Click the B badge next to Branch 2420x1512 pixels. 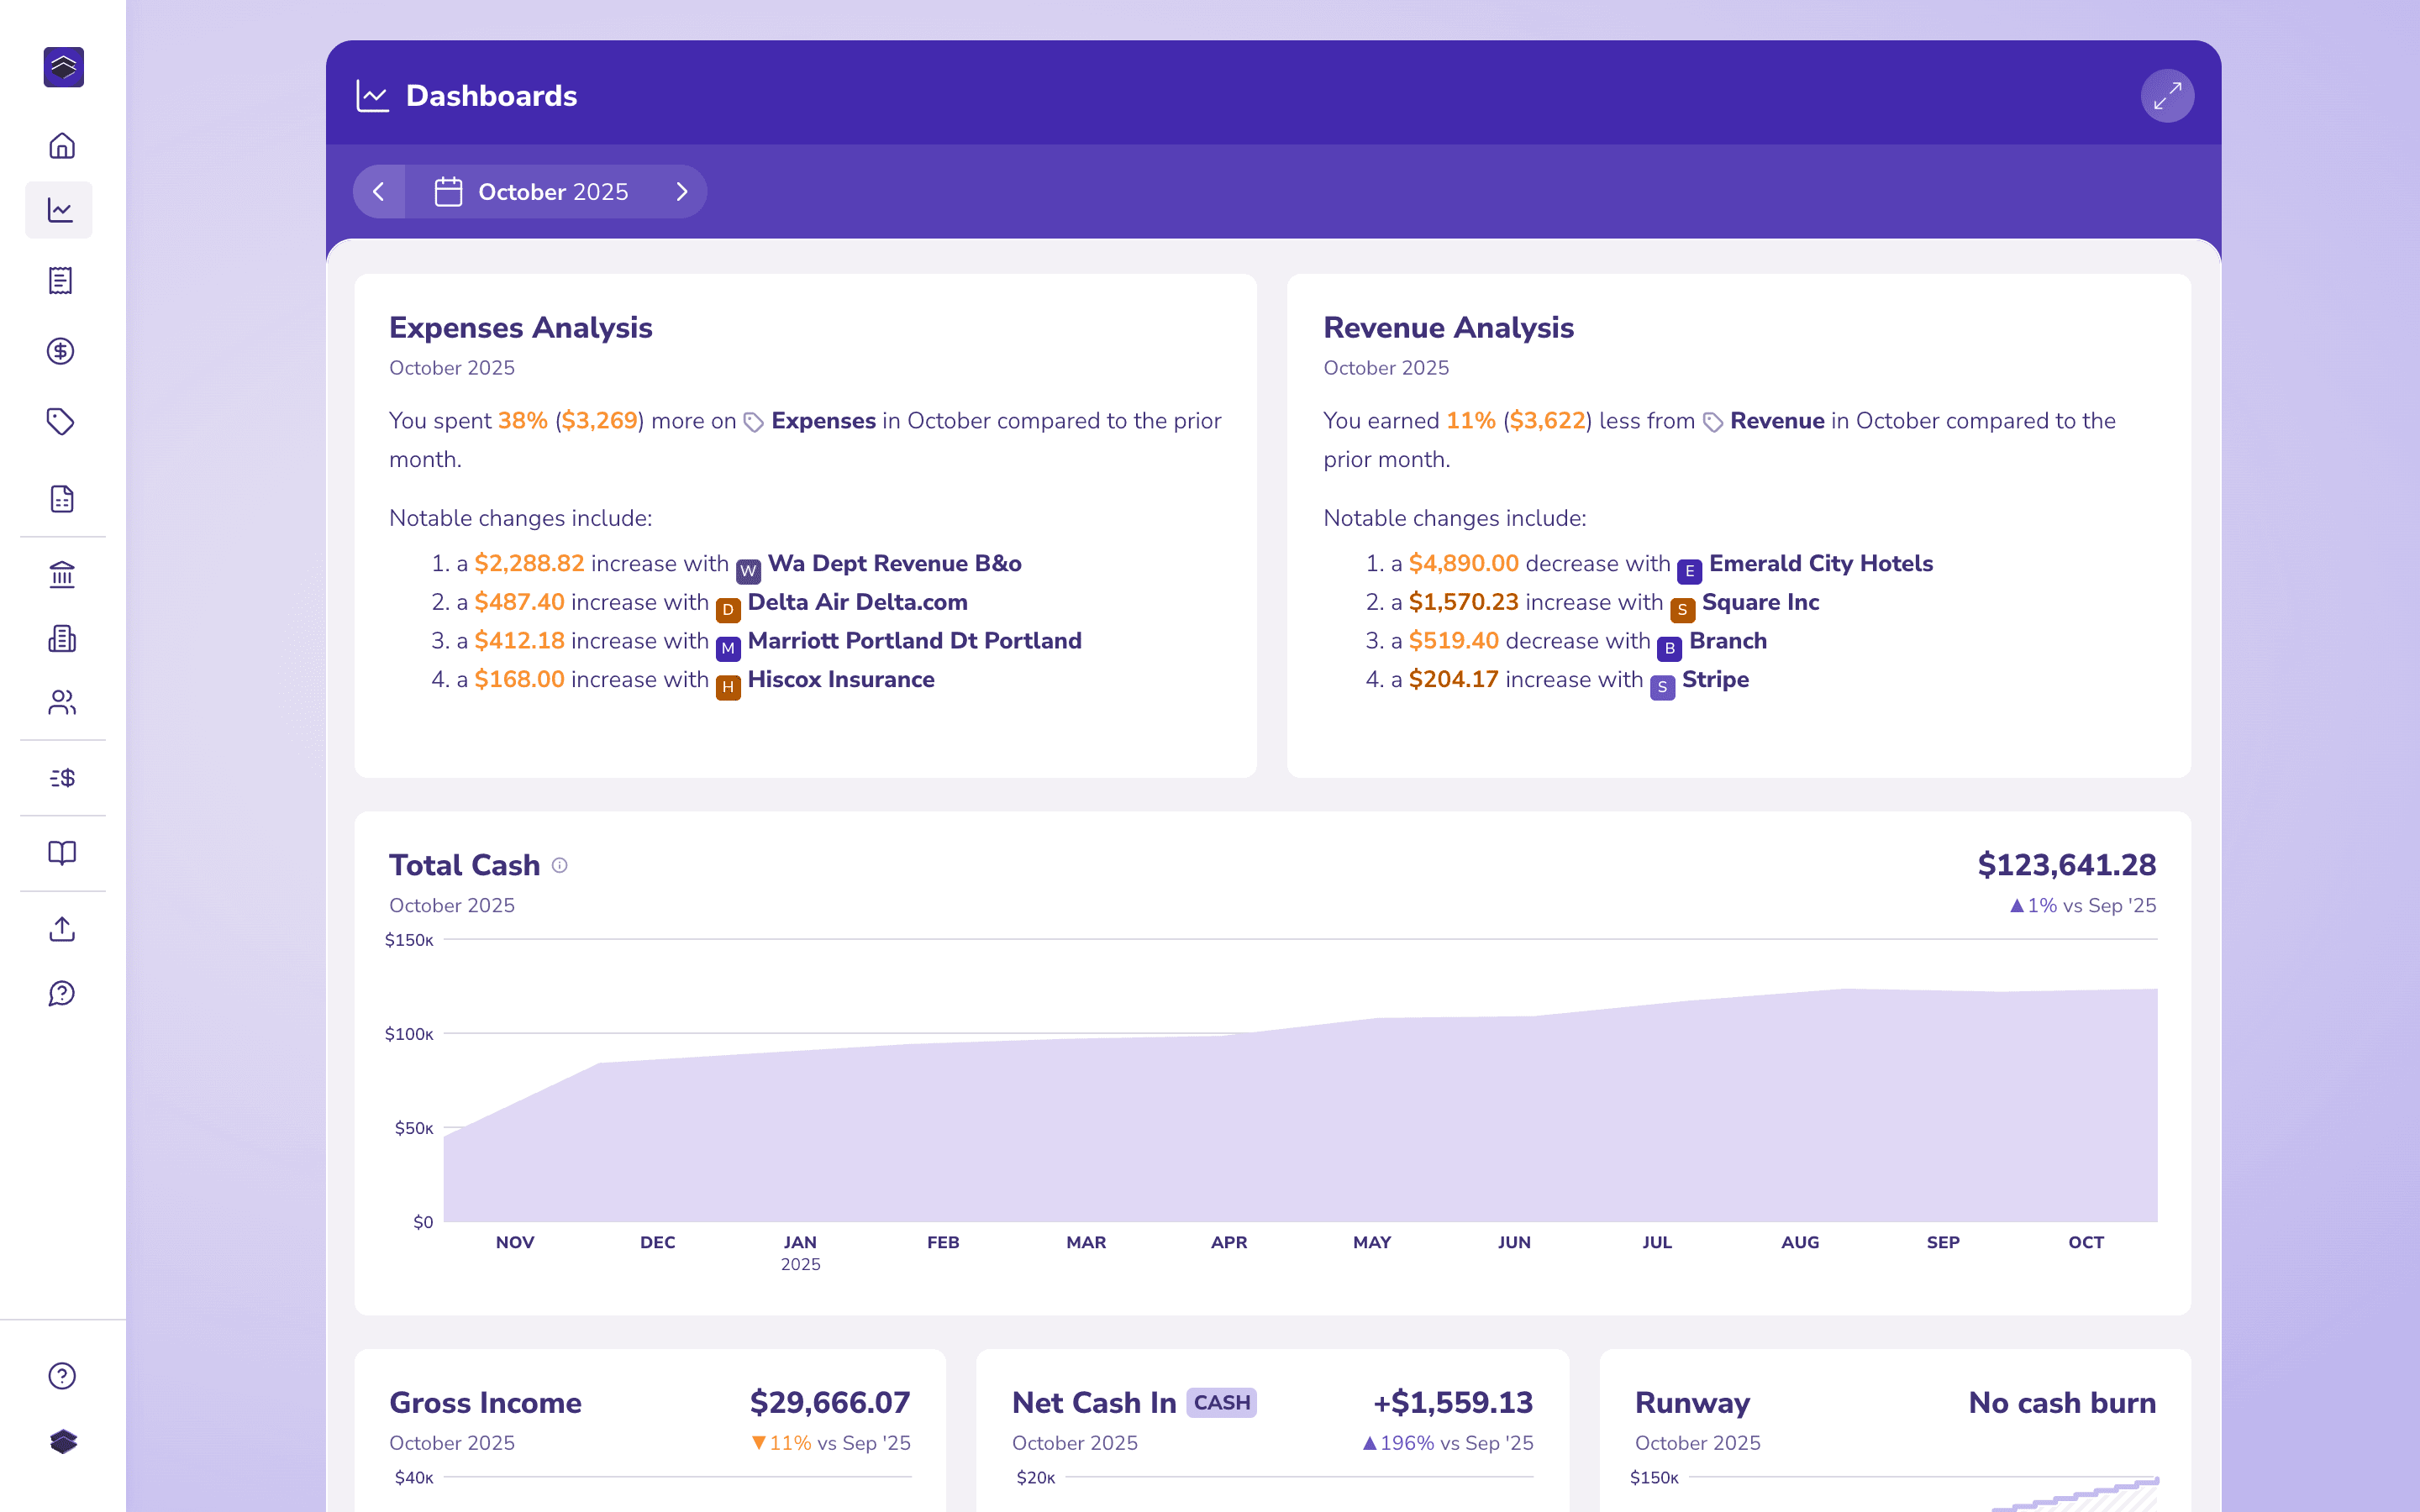pyautogui.click(x=1669, y=648)
